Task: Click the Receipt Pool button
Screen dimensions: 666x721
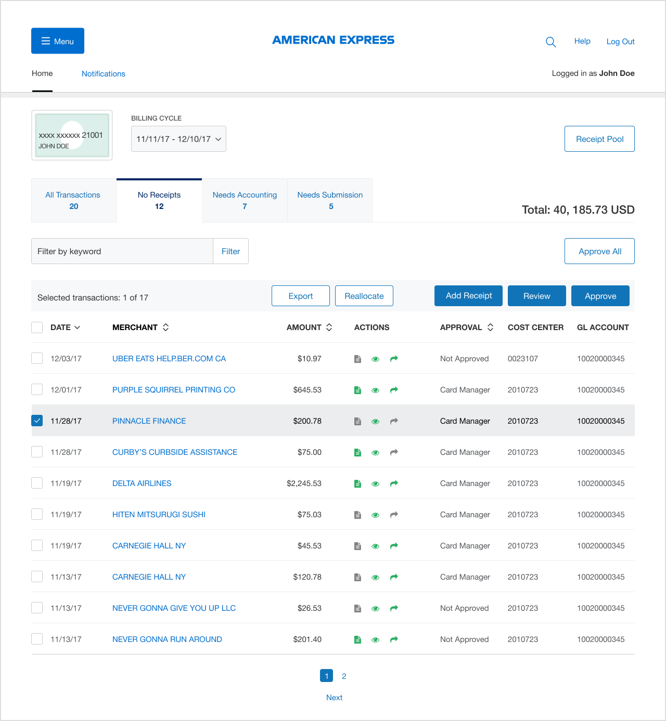Action: [599, 139]
